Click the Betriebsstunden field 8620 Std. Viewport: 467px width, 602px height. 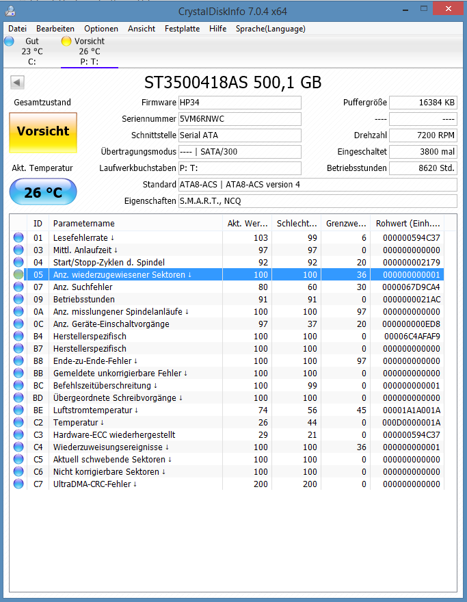[423, 168]
